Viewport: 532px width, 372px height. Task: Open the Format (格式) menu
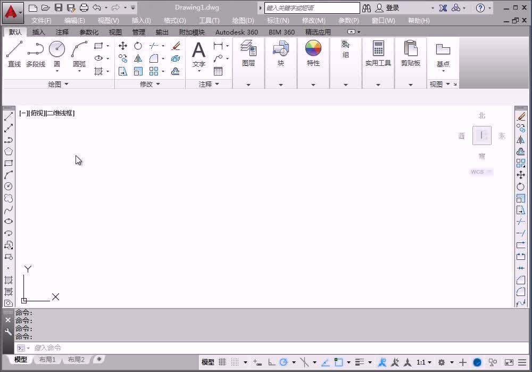[174, 21]
